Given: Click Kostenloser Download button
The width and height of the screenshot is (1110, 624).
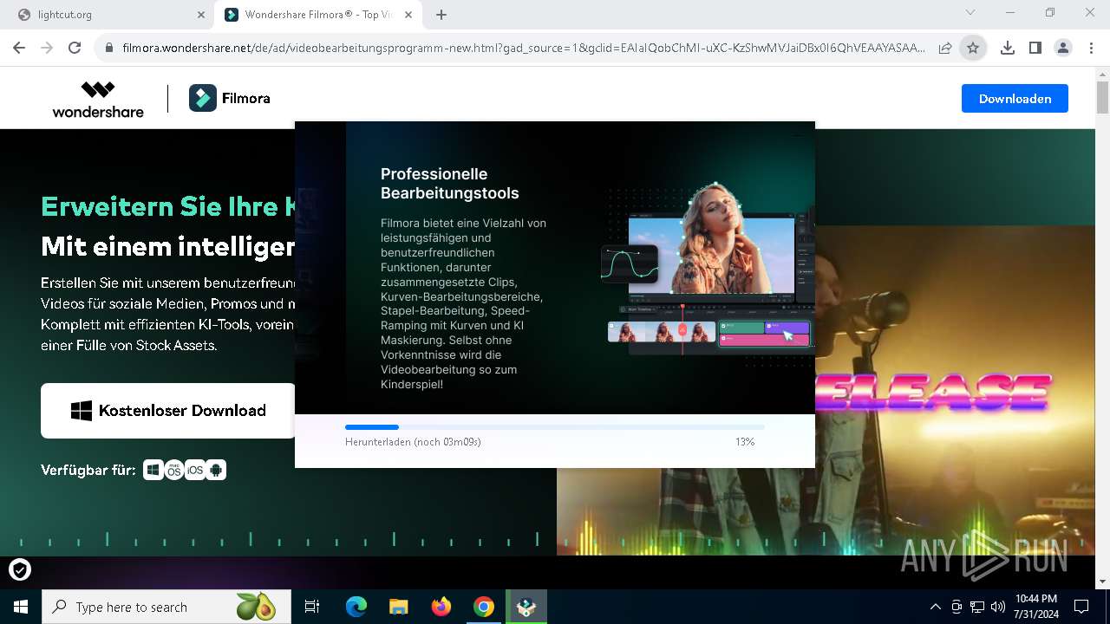Looking at the screenshot, I should [168, 411].
